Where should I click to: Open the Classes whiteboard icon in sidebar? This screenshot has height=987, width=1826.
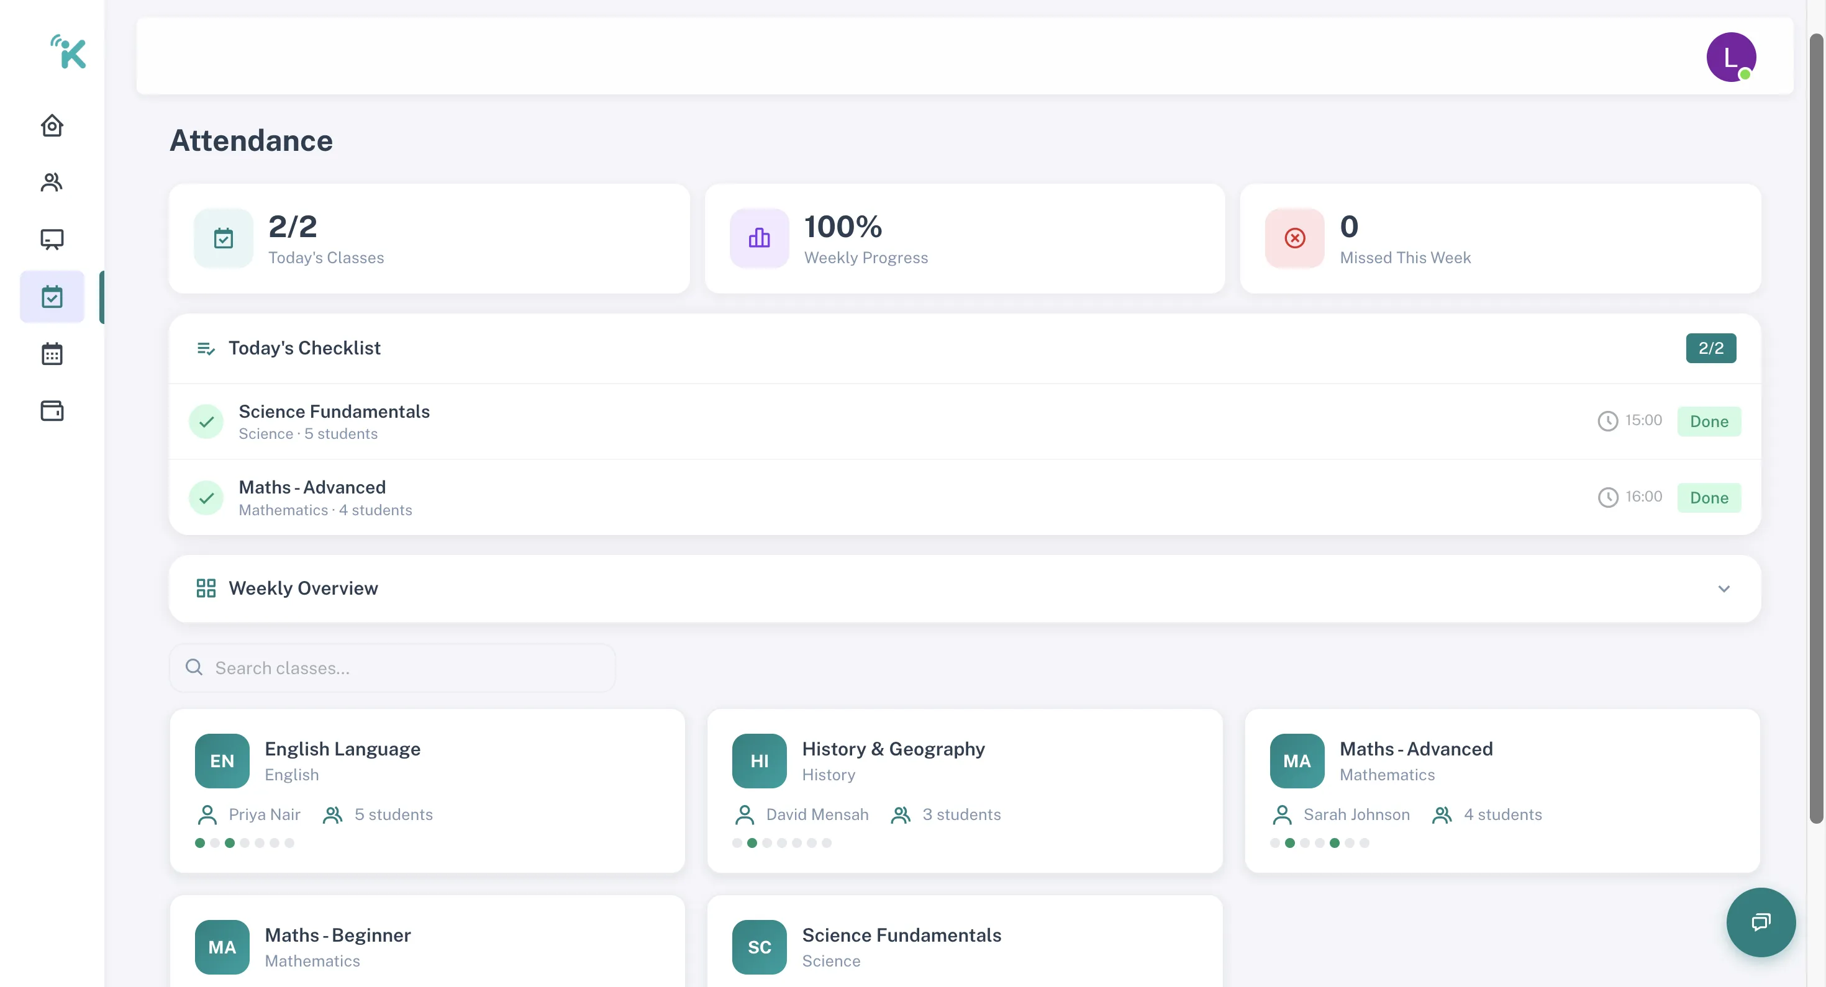click(52, 240)
